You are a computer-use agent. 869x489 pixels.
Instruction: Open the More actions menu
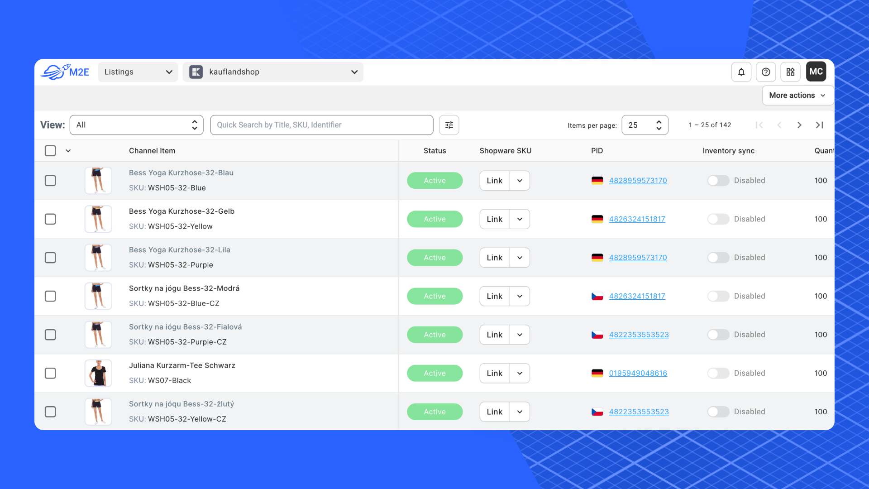coord(797,95)
